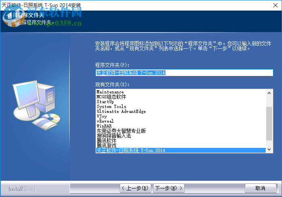This screenshot has width=282, height=197.
Task: Click the folder list scrollbar thumb
Action: pyautogui.click(x=269, y=123)
